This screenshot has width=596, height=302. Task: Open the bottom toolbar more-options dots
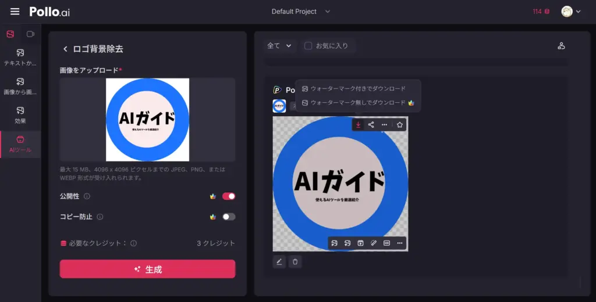(399, 243)
